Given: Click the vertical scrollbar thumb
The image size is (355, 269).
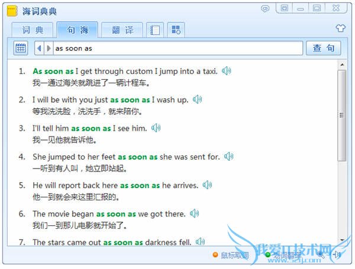Looking at the screenshot, I should (x=342, y=115).
